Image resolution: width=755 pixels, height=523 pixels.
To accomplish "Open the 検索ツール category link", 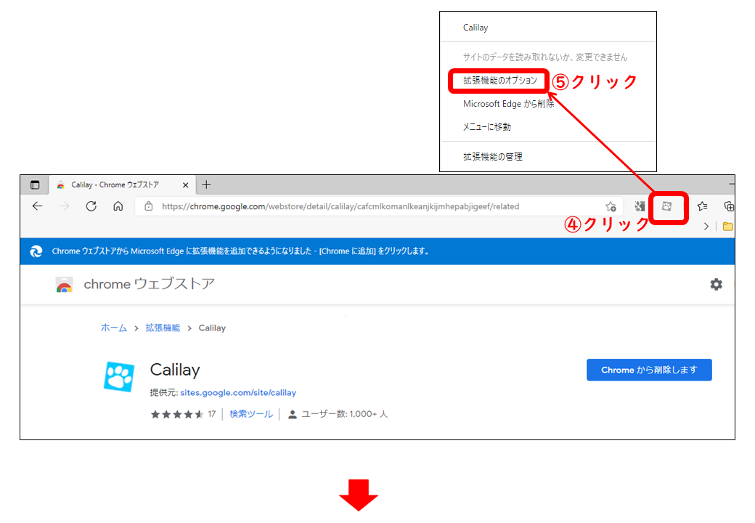I will pyautogui.click(x=251, y=414).
